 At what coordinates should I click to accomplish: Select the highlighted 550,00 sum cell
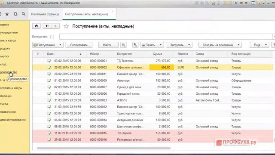coord(162,68)
